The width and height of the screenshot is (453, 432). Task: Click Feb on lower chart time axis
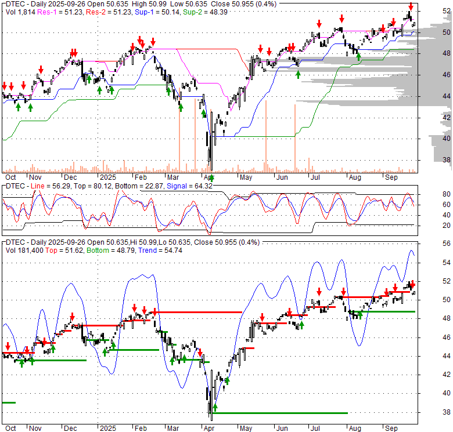coord(141,429)
